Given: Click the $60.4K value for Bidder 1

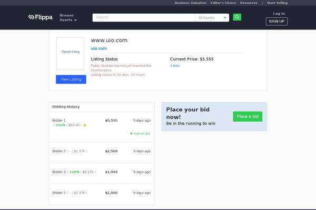Looking at the screenshot, I should 74,125.
